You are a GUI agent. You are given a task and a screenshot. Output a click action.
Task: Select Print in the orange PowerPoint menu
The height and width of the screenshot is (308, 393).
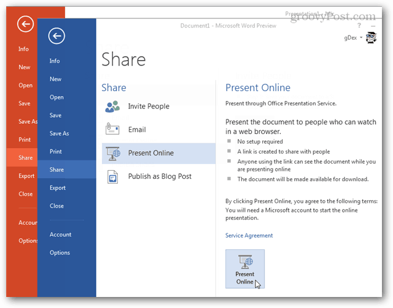click(x=25, y=140)
